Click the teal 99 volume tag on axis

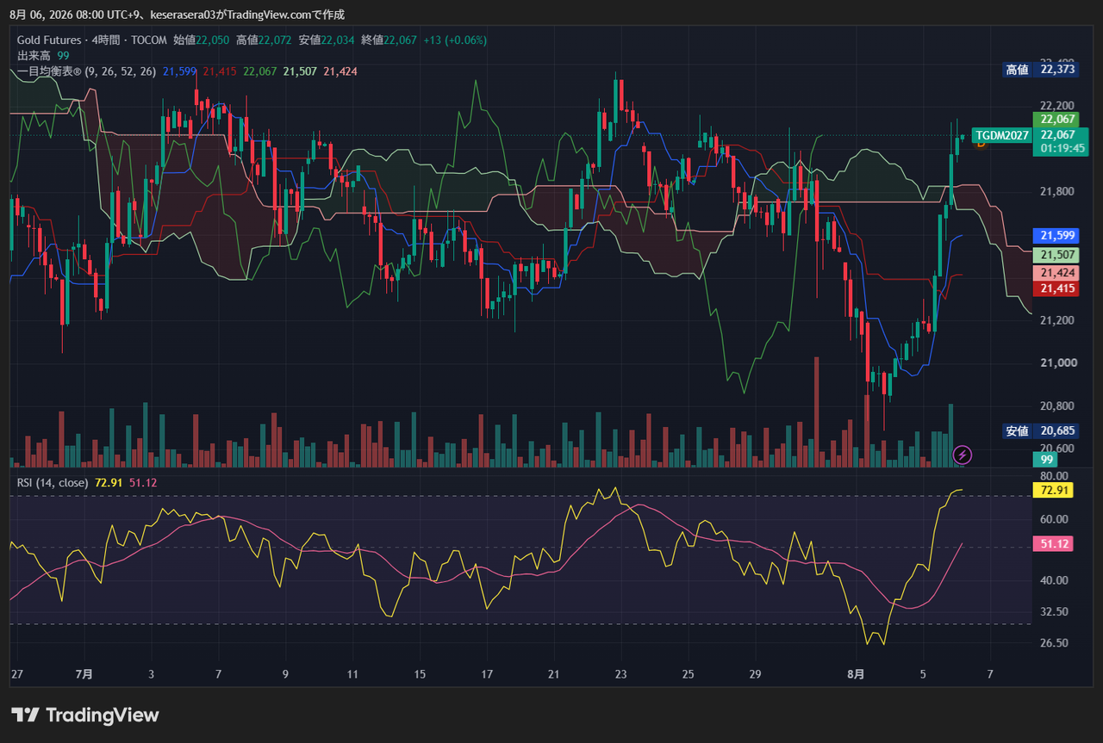pos(1047,460)
